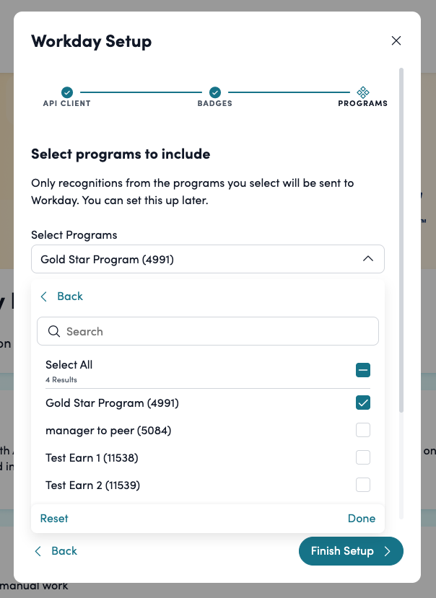Click the Programs step diamond icon
The width and height of the screenshot is (436, 598).
363,92
